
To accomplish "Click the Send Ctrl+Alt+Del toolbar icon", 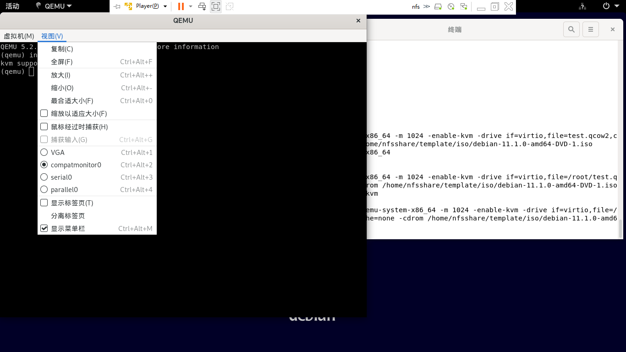I will pyautogui.click(x=202, y=6).
